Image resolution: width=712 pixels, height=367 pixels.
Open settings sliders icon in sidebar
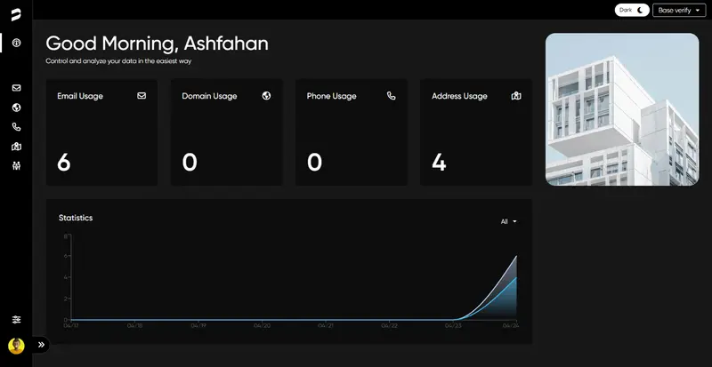point(16,319)
